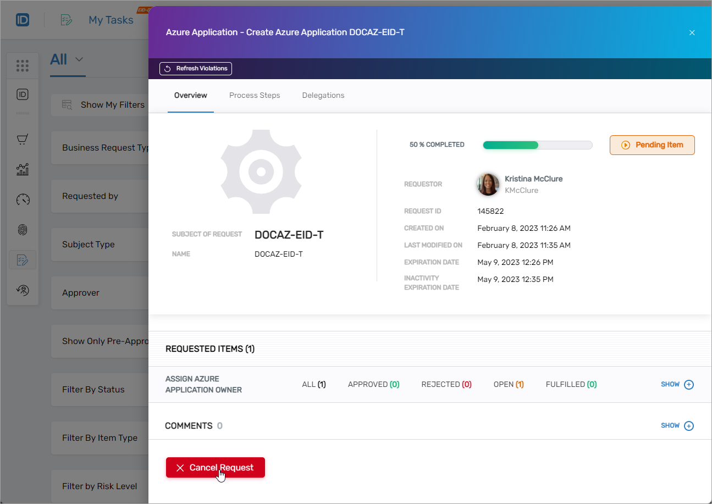Image resolution: width=712 pixels, height=504 pixels.
Task: Open the shopping cart sidebar icon
Action: 23,140
